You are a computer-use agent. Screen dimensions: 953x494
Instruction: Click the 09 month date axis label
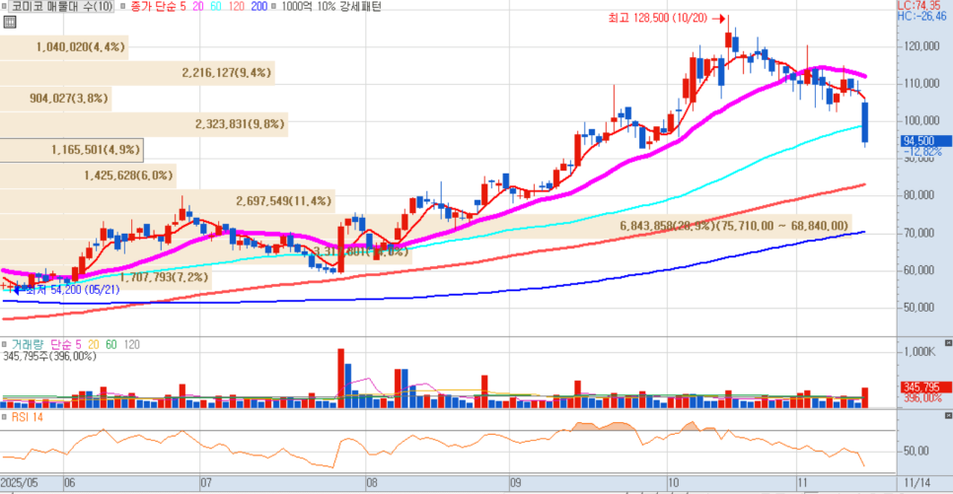pos(515,483)
